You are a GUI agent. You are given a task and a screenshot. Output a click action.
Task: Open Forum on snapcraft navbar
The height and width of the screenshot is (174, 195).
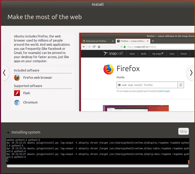point(184,54)
